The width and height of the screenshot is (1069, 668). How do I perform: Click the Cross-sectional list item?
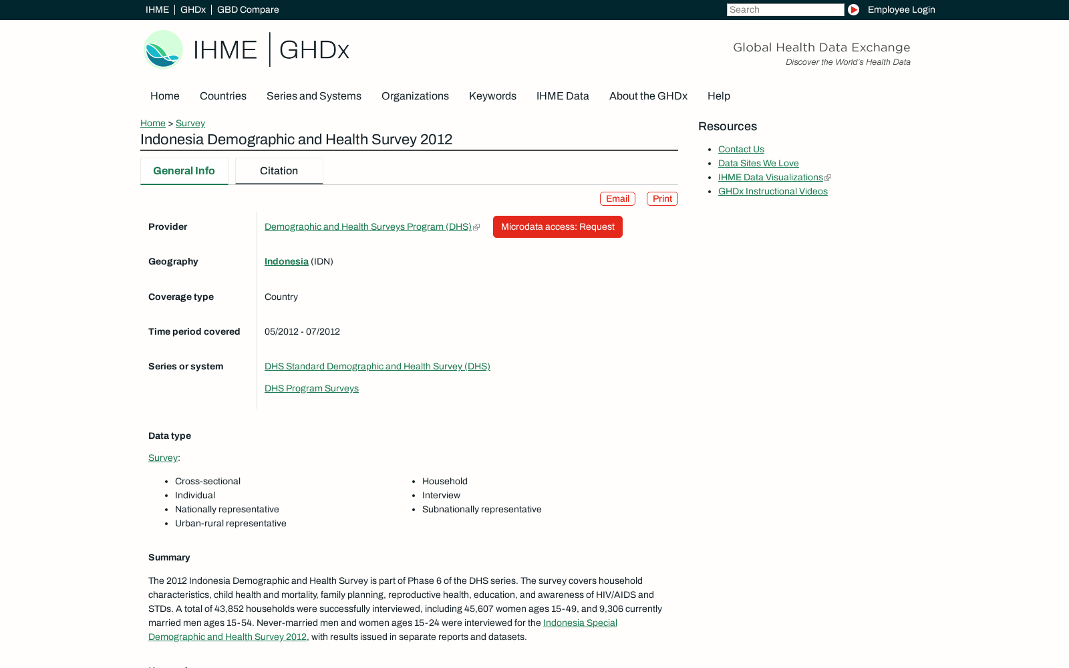click(208, 482)
